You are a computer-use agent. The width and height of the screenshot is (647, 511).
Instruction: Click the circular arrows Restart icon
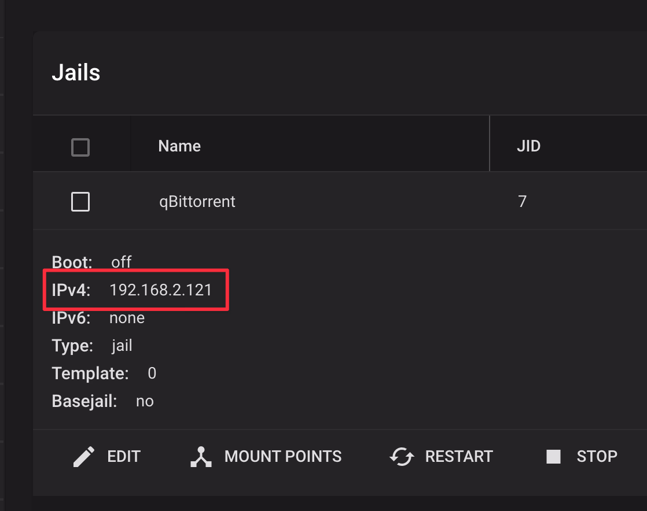(402, 457)
